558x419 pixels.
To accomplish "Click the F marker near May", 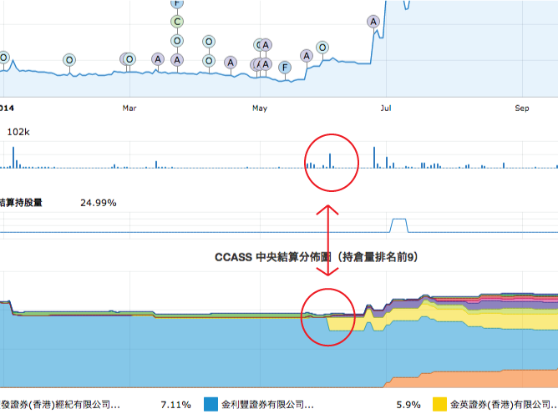I will (285, 67).
